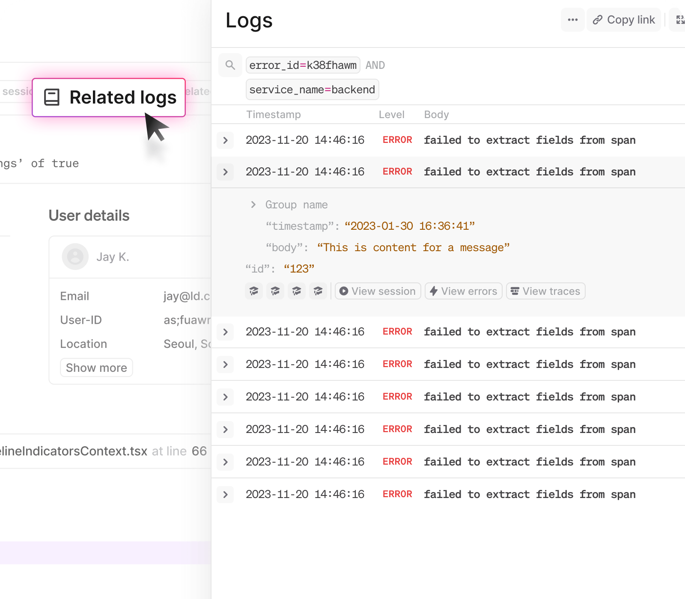Viewport: 685px width, 599px height.
Task: Click the search magnifier icon in Logs
Action: (x=230, y=65)
